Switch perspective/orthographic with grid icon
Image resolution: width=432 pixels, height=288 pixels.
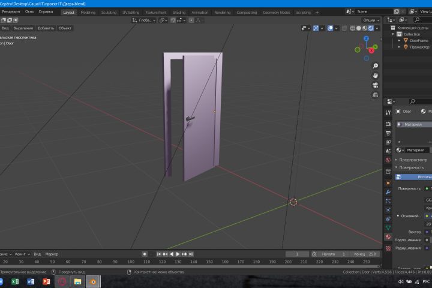[375, 95]
